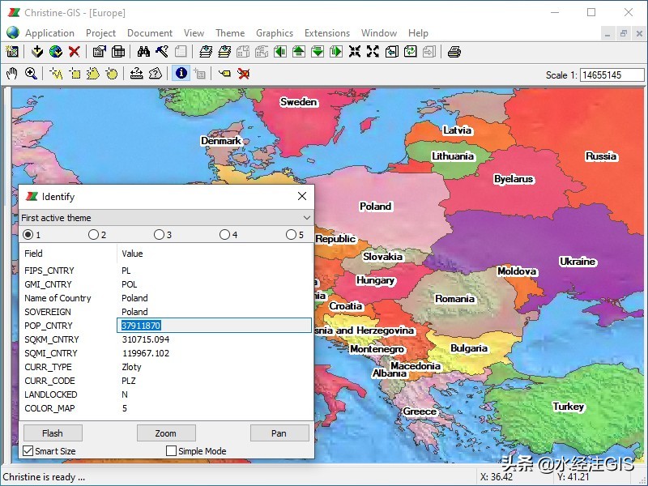Click the remove labels icon

[x=243, y=74]
